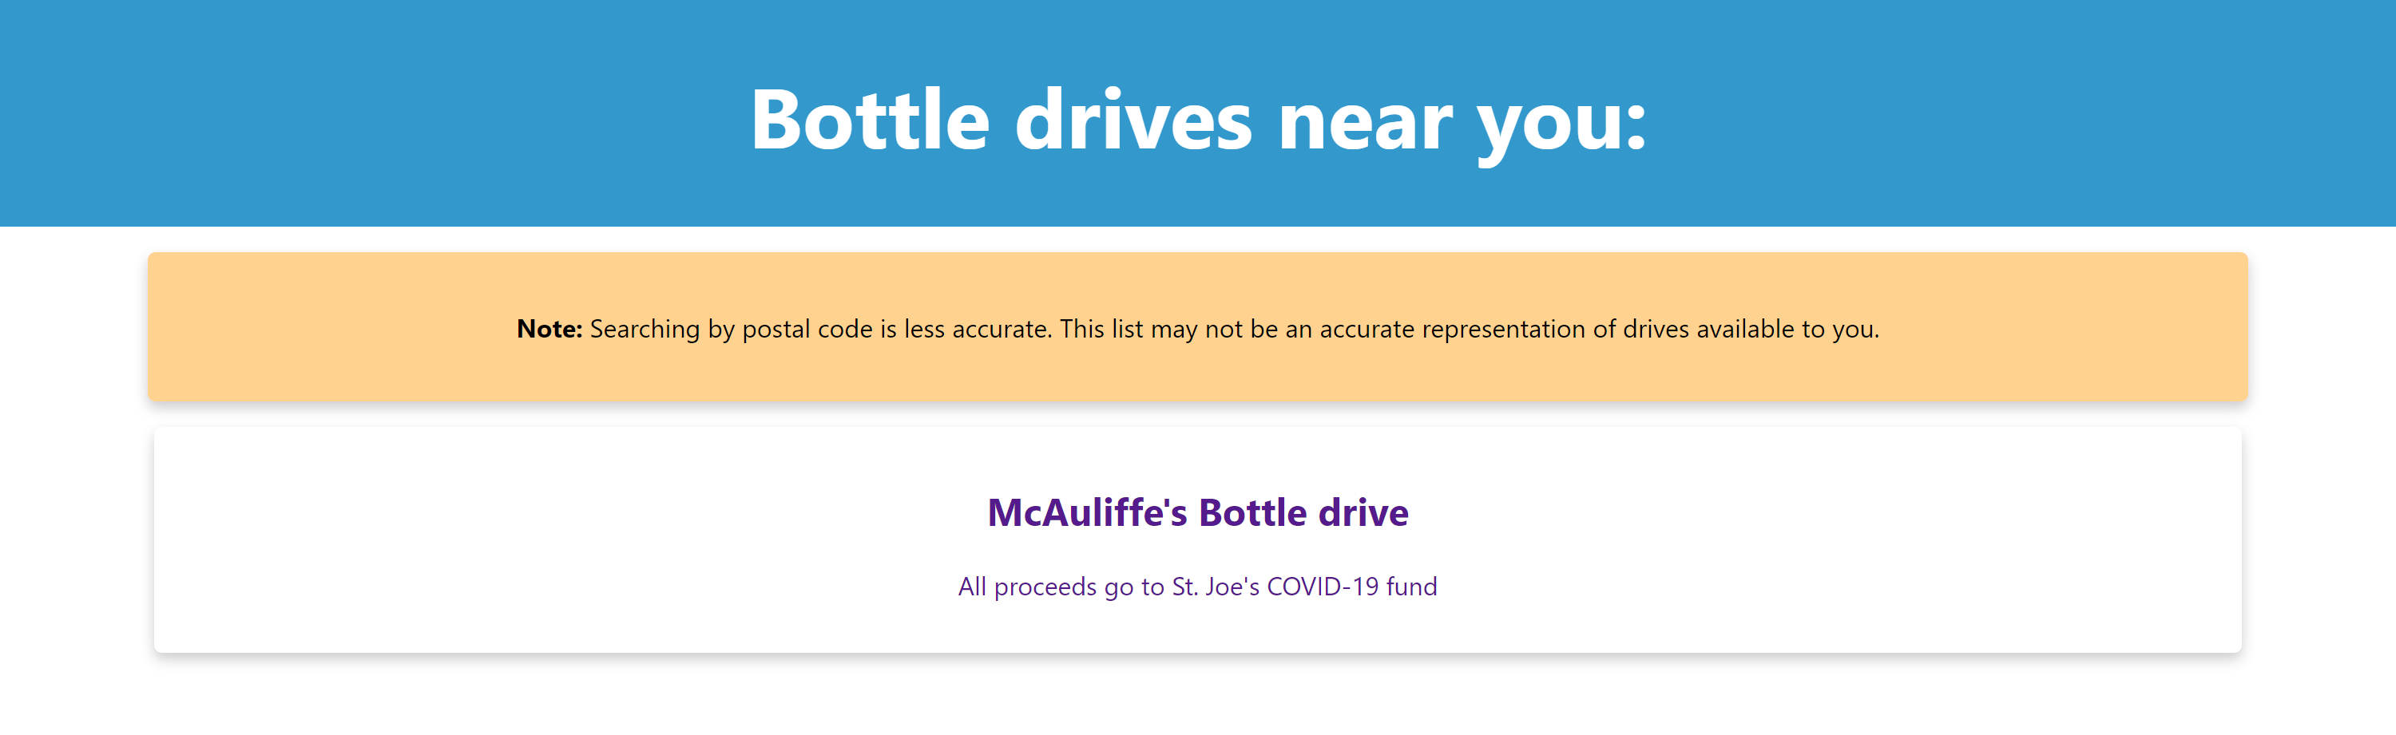The image size is (2396, 735).
Task: Click the St. Joe's COVID-19 fund description
Action: 1198,587
